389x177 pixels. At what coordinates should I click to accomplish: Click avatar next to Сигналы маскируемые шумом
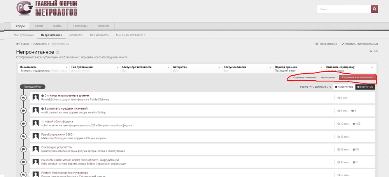(x=36, y=97)
